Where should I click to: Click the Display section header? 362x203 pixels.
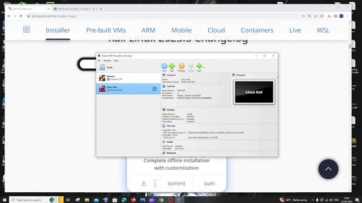pos(171,110)
